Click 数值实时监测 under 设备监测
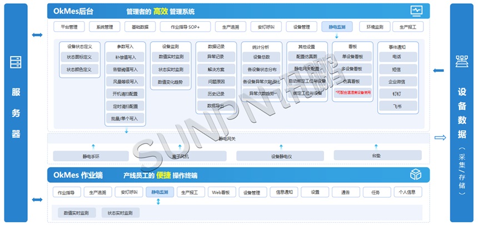 pyautogui.click(x=171, y=57)
